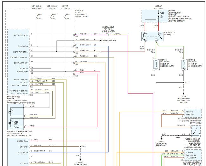Click the Horn Relay switch contact symbol
Image resolution: width=206 pixels, height=166 pixels.
pyautogui.click(x=160, y=36)
